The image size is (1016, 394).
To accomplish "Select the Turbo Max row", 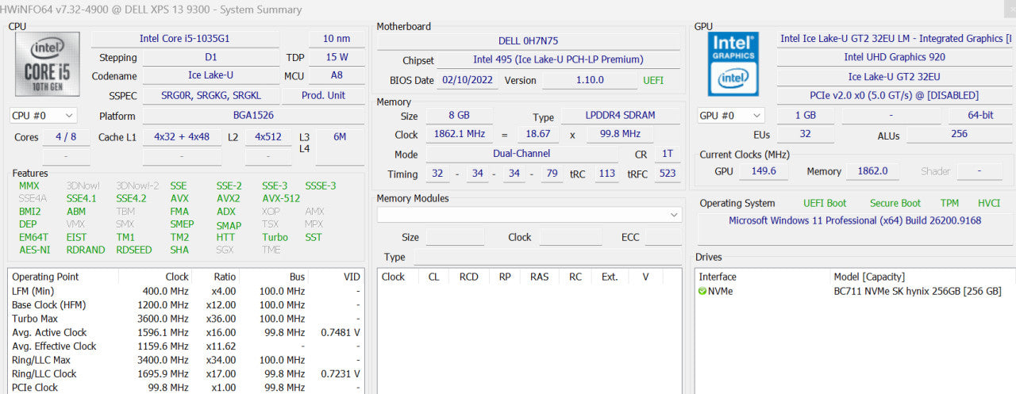I will (186, 319).
